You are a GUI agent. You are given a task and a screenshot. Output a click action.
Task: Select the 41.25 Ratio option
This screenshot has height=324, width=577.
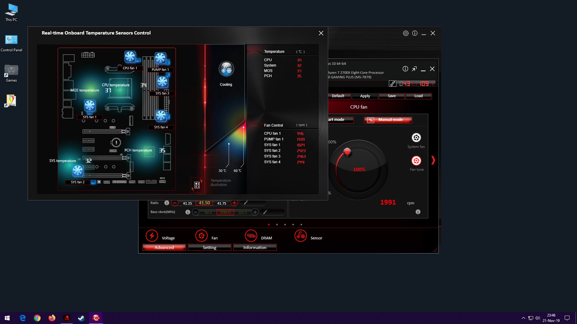[188, 203]
